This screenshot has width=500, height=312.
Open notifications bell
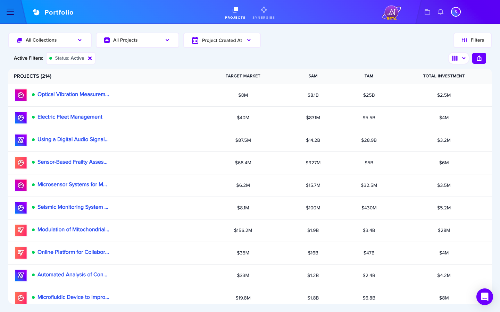[x=441, y=12]
